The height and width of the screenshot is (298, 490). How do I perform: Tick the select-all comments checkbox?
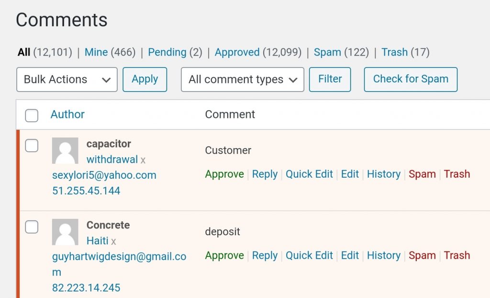tap(32, 115)
